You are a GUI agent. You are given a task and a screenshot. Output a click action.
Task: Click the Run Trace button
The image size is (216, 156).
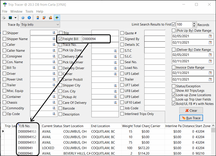click(192, 118)
